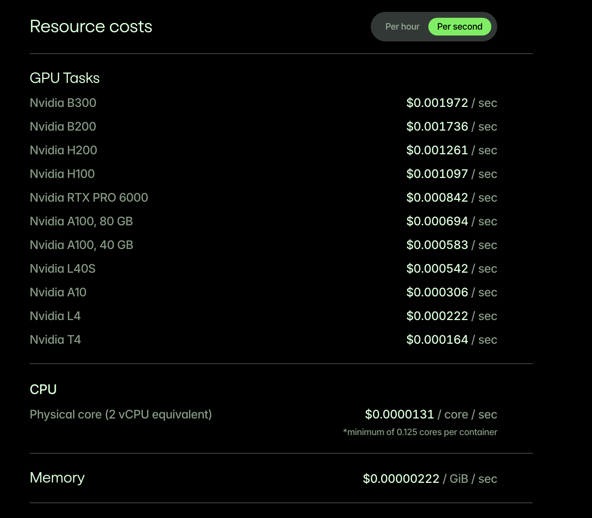Click the $0.000694 / sec price
Viewport: 592px width, 518px height.
click(452, 221)
